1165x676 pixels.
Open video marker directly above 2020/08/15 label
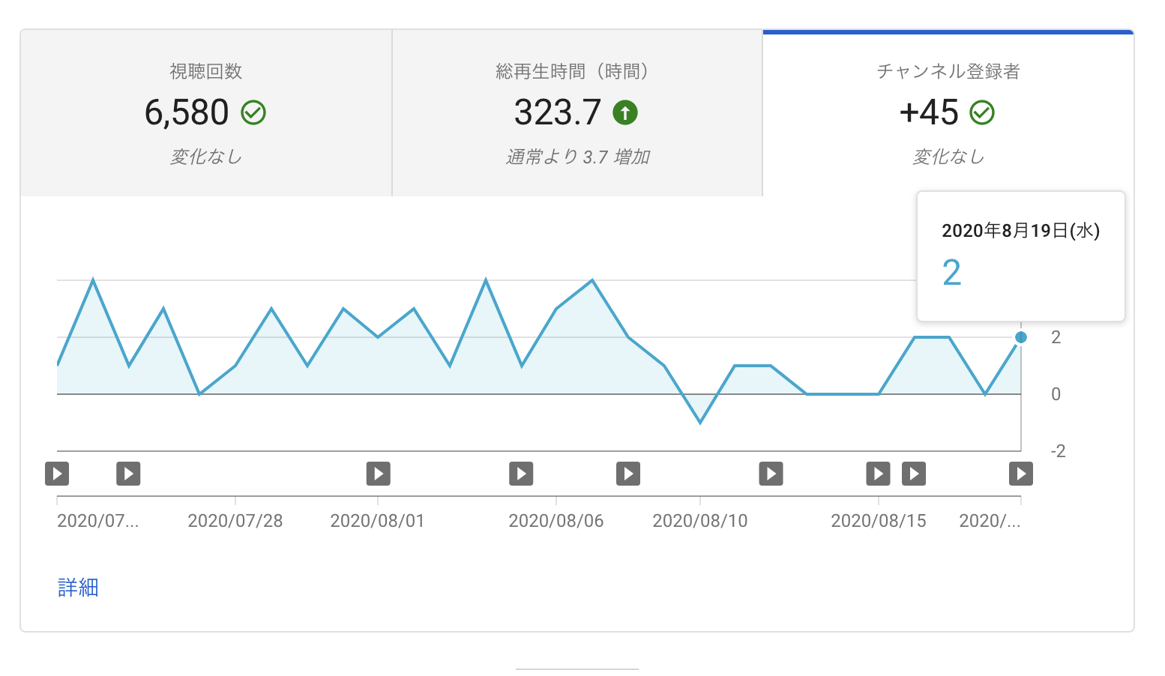tap(878, 474)
